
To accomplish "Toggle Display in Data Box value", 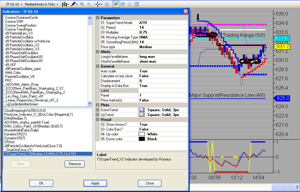I will point(163,86).
